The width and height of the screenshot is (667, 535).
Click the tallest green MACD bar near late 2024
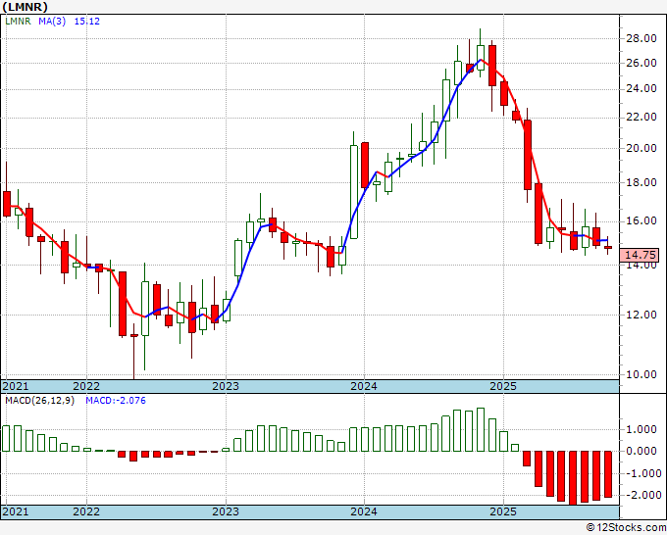481,429
